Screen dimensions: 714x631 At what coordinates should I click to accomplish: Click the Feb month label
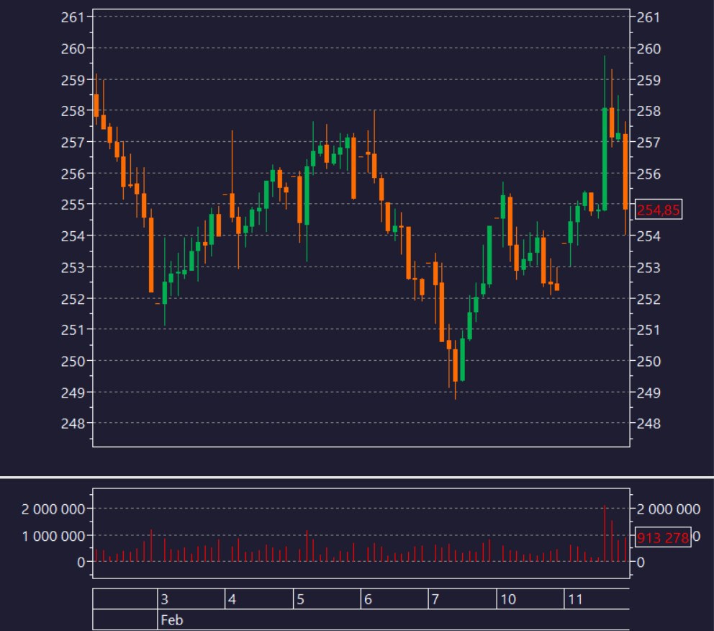coord(172,620)
